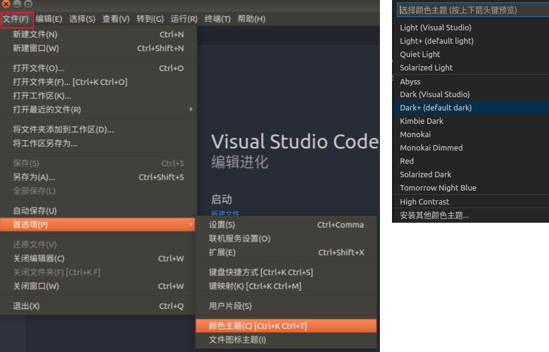Select 关闭编辑器(C) entry
This screenshot has height=352, width=549.
click(98, 259)
